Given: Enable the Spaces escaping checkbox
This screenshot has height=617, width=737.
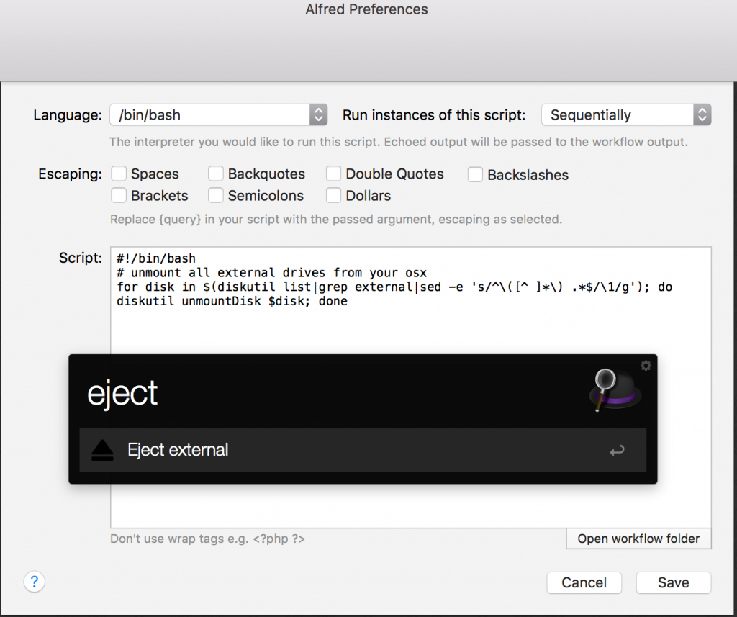Looking at the screenshot, I should [119, 174].
